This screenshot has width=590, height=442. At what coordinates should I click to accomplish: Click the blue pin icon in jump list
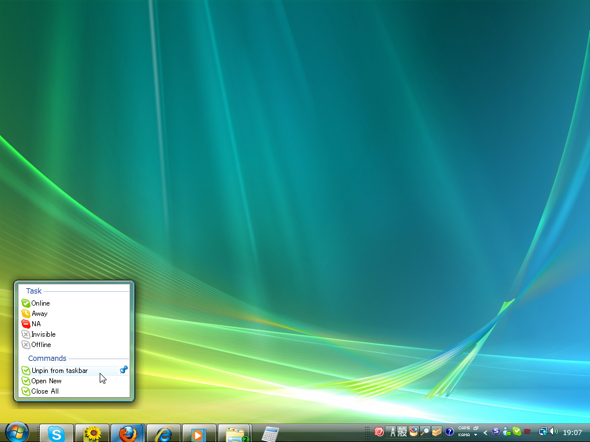pos(124,370)
